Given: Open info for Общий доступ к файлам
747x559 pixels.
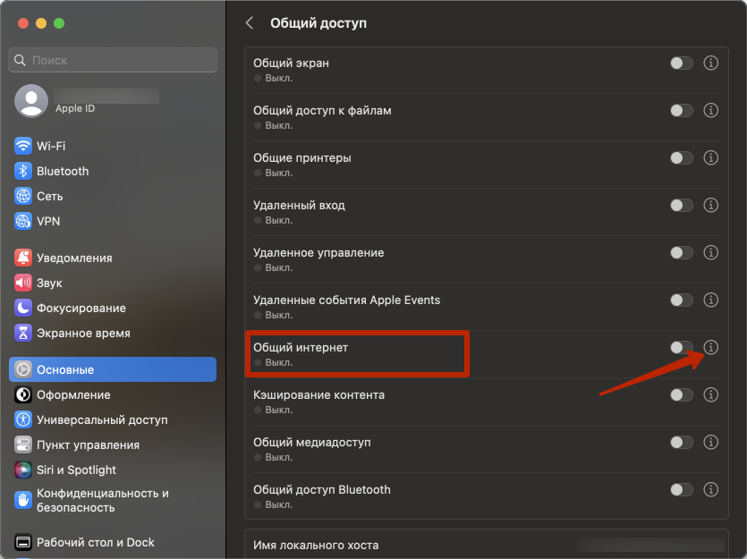Looking at the screenshot, I should [x=711, y=111].
